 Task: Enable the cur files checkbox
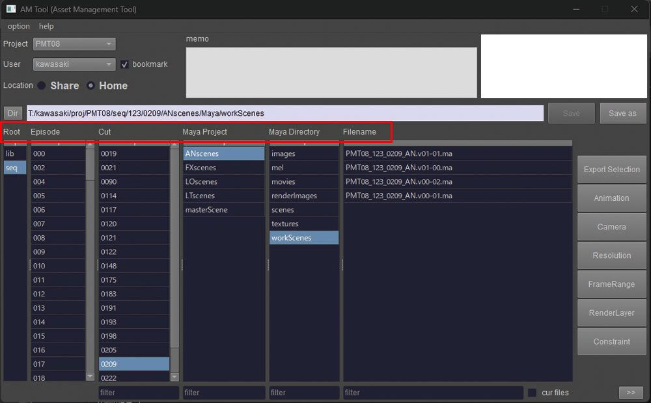click(x=532, y=393)
